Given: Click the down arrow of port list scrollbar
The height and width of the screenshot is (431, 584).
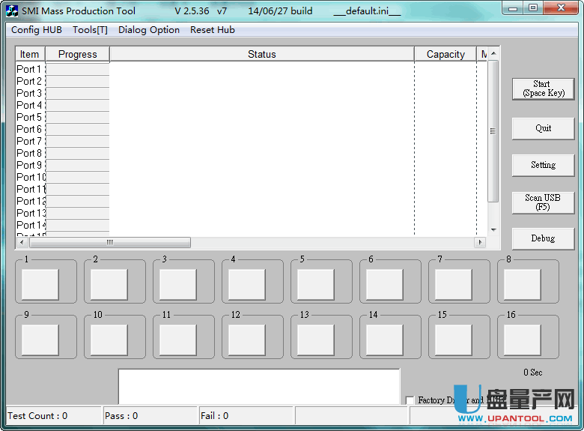Looking at the screenshot, I should click(493, 229).
